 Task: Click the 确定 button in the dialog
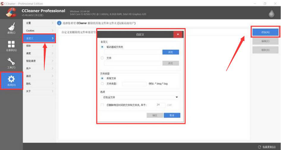coord(155,115)
